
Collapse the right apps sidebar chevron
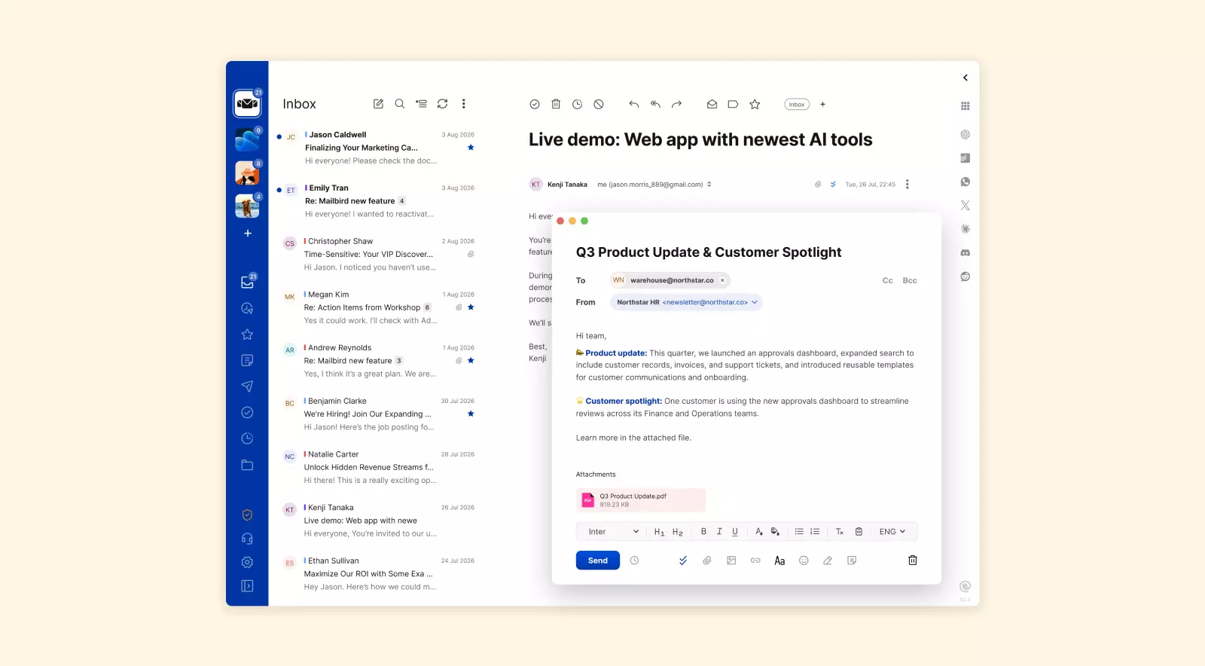966,78
